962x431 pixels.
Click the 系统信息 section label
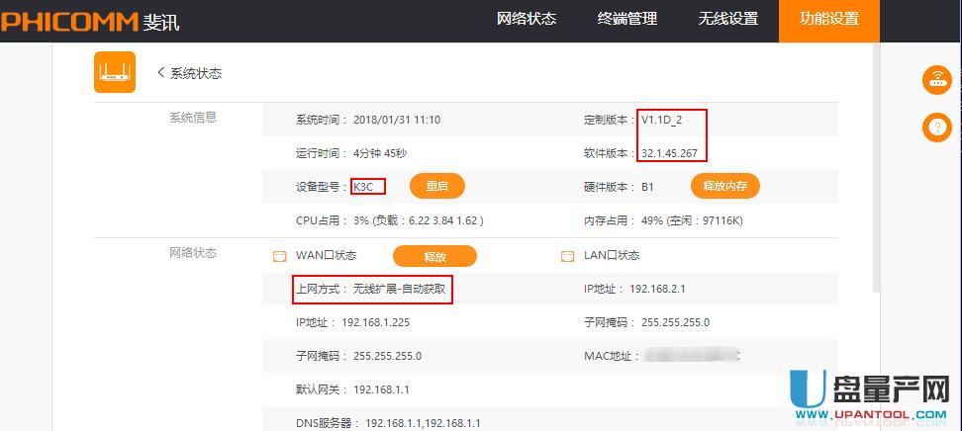(193, 118)
